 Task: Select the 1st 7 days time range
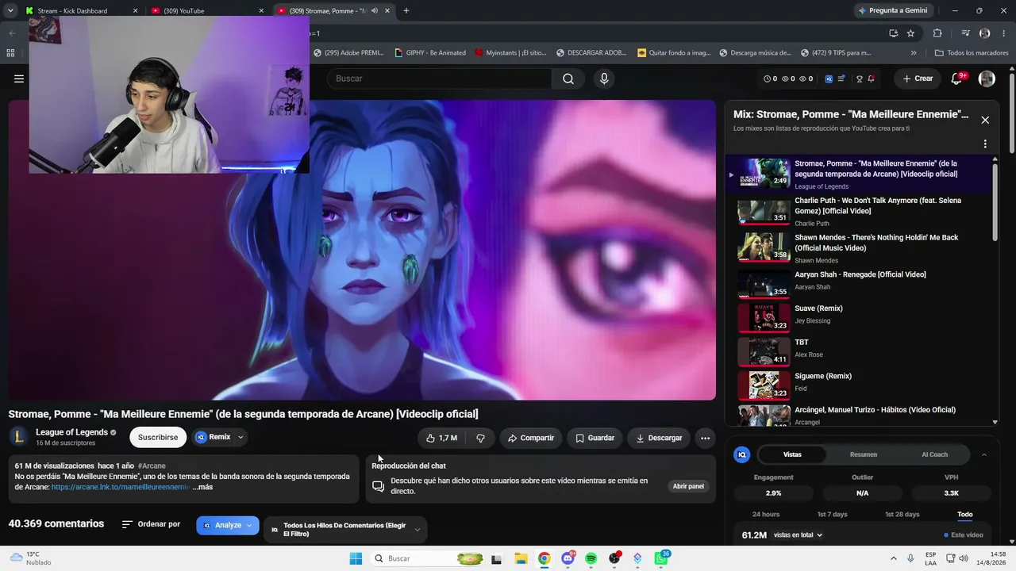(x=833, y=515)
